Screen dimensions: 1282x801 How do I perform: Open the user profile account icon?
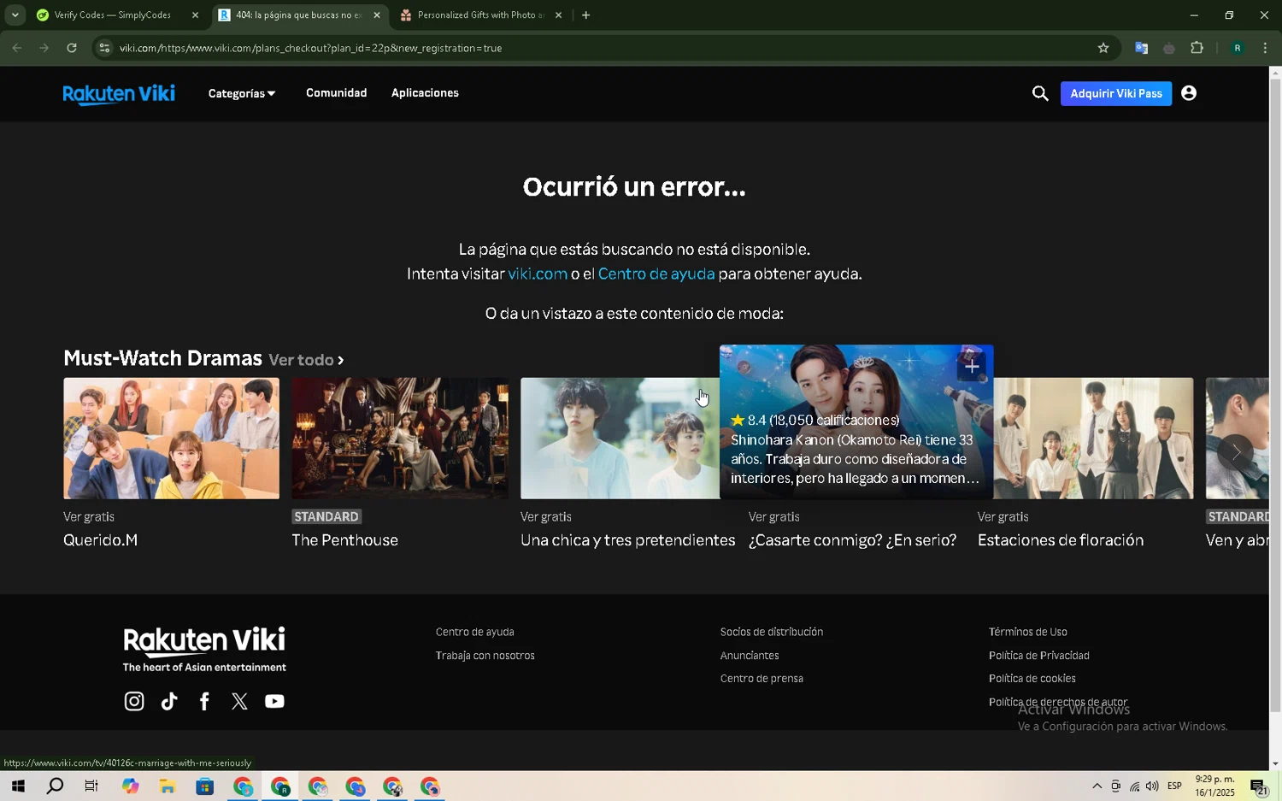click(1188, 93)
